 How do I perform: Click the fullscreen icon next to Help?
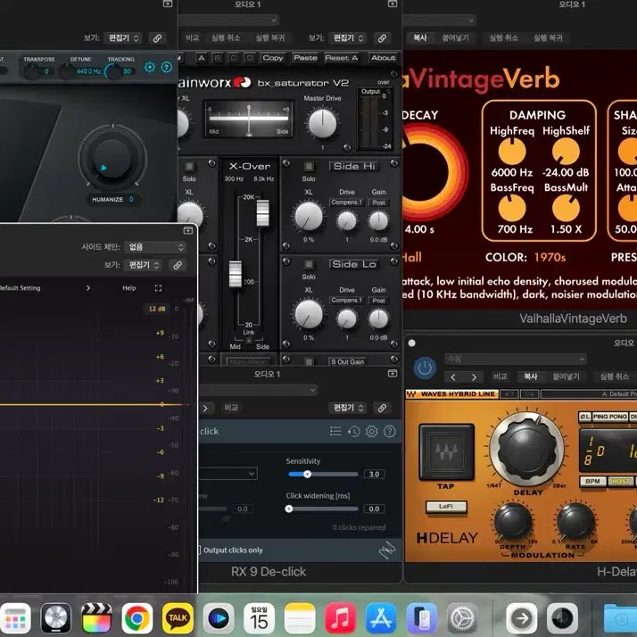159,288
